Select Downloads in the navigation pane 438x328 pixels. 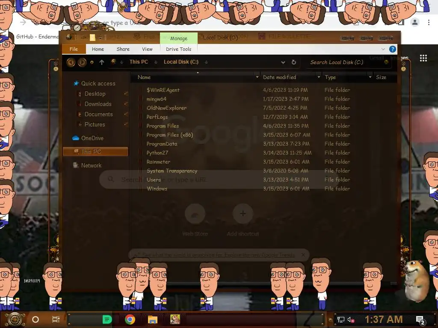click(98, 104)
